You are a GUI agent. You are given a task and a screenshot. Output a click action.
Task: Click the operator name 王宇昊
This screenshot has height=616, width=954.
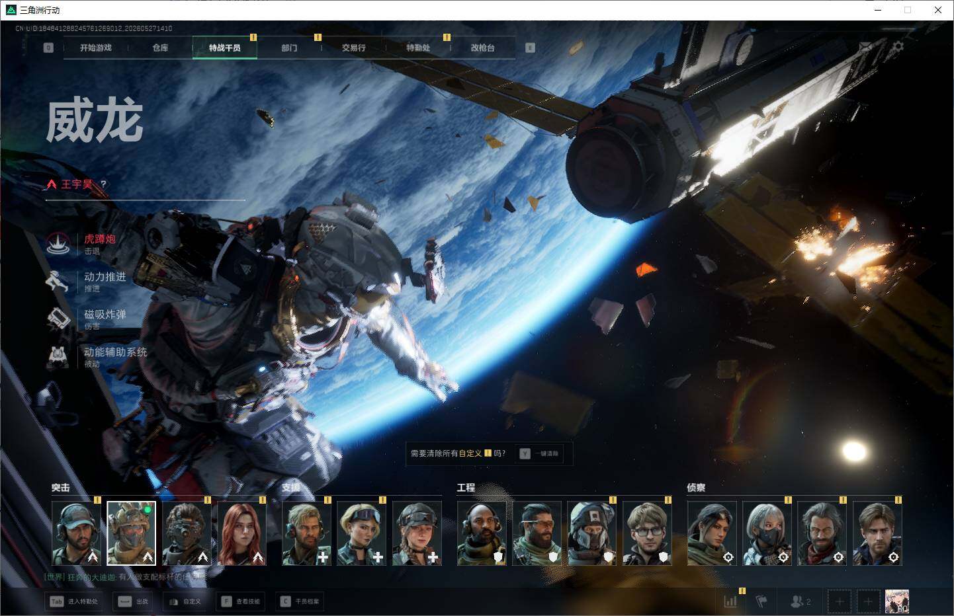pyautogui.click(x=77, y=184)
